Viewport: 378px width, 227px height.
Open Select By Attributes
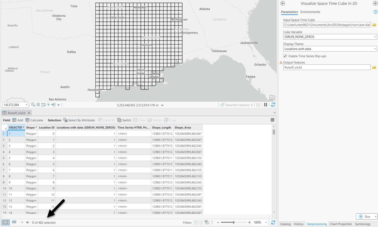[79, 120]
